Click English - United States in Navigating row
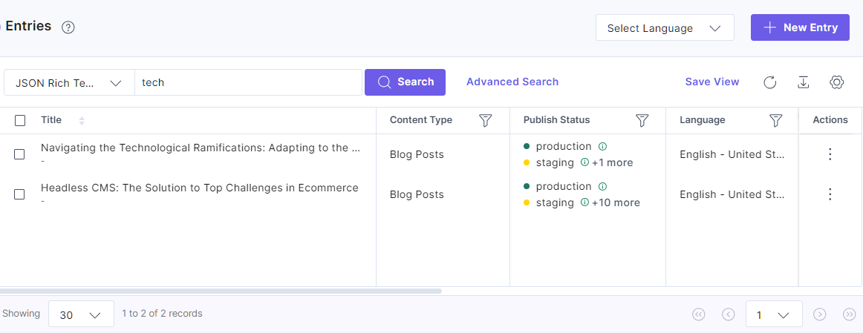Image resolution: width=863 pixels, height=333 pixels. click(732, 154)
